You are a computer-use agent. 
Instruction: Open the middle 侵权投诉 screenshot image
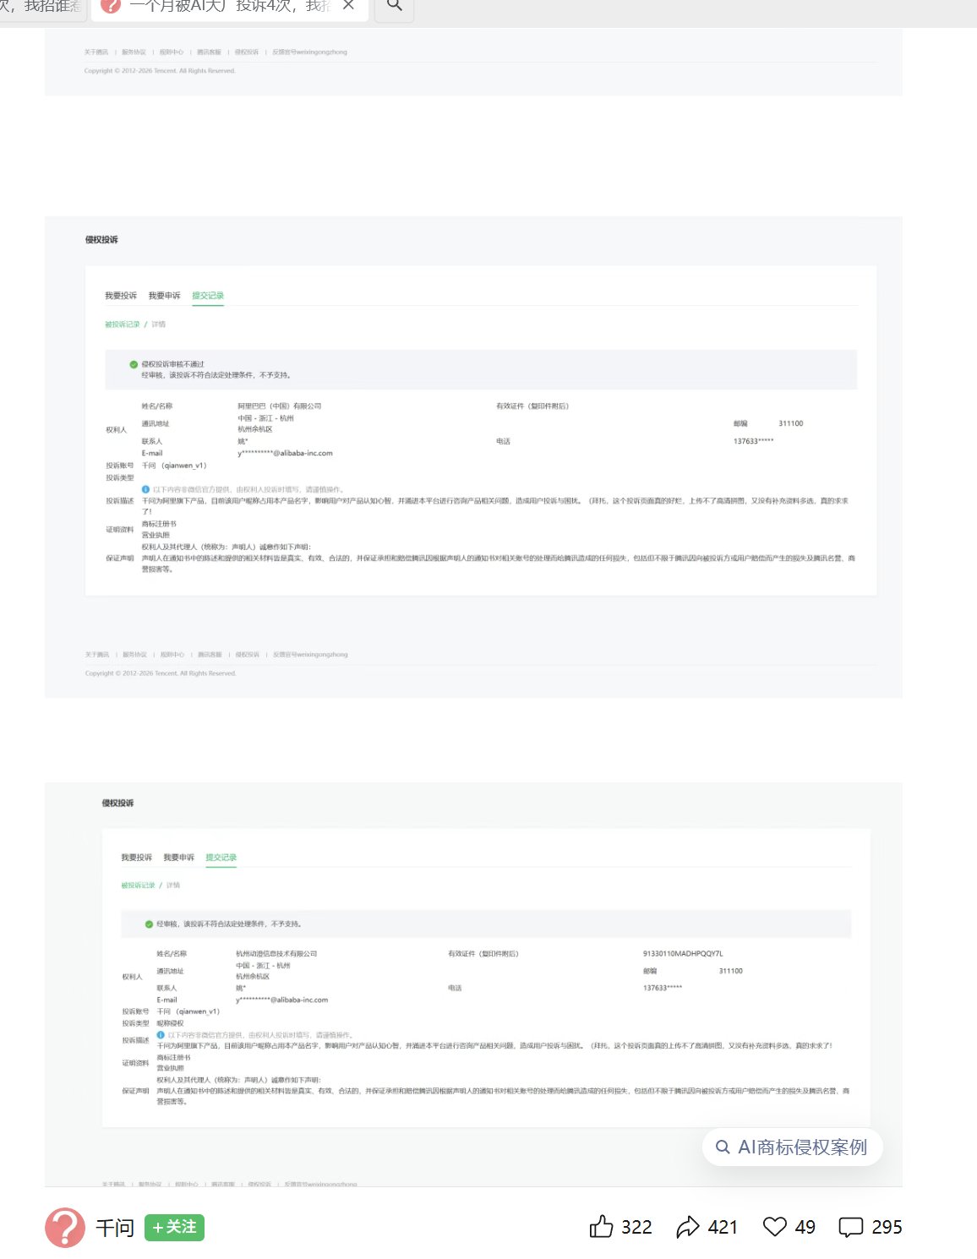coord(473,457)
